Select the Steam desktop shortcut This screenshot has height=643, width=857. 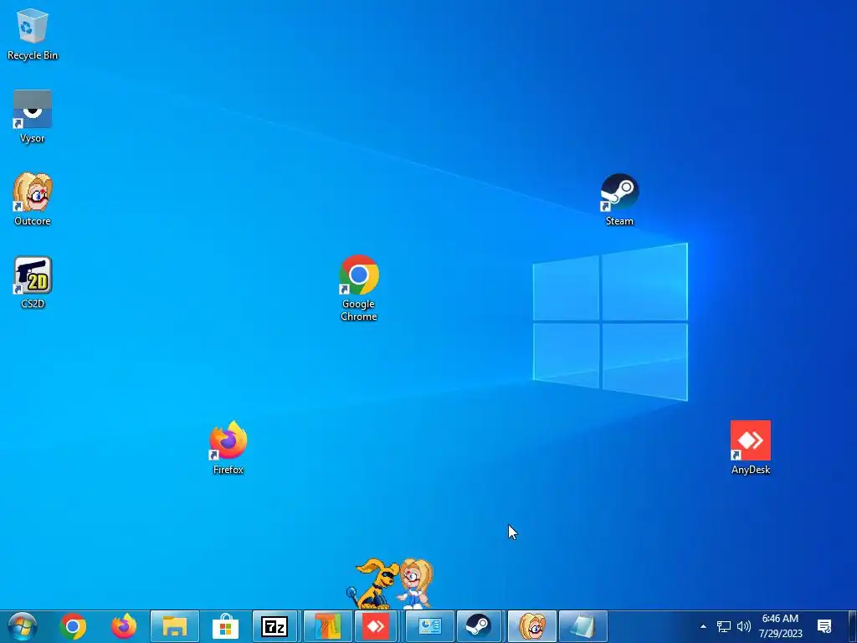[619, 199]
